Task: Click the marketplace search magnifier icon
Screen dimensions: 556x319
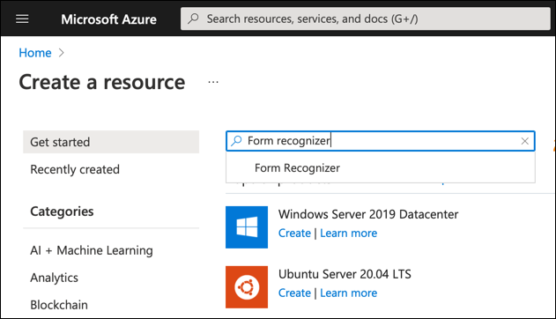Action: pyautogui.click(x=236, y=141)
